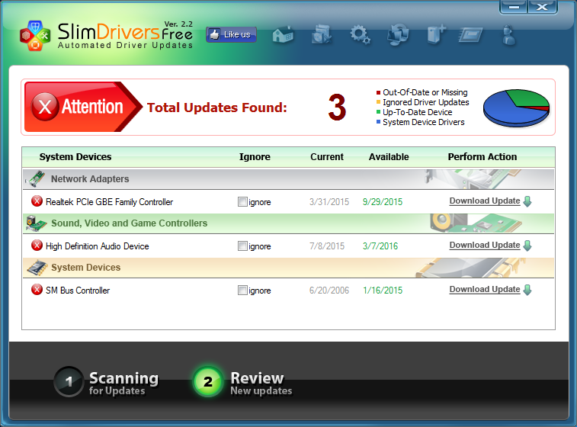
Task: Click green download arrow for Audio Device row
Action: pos(527,246)
